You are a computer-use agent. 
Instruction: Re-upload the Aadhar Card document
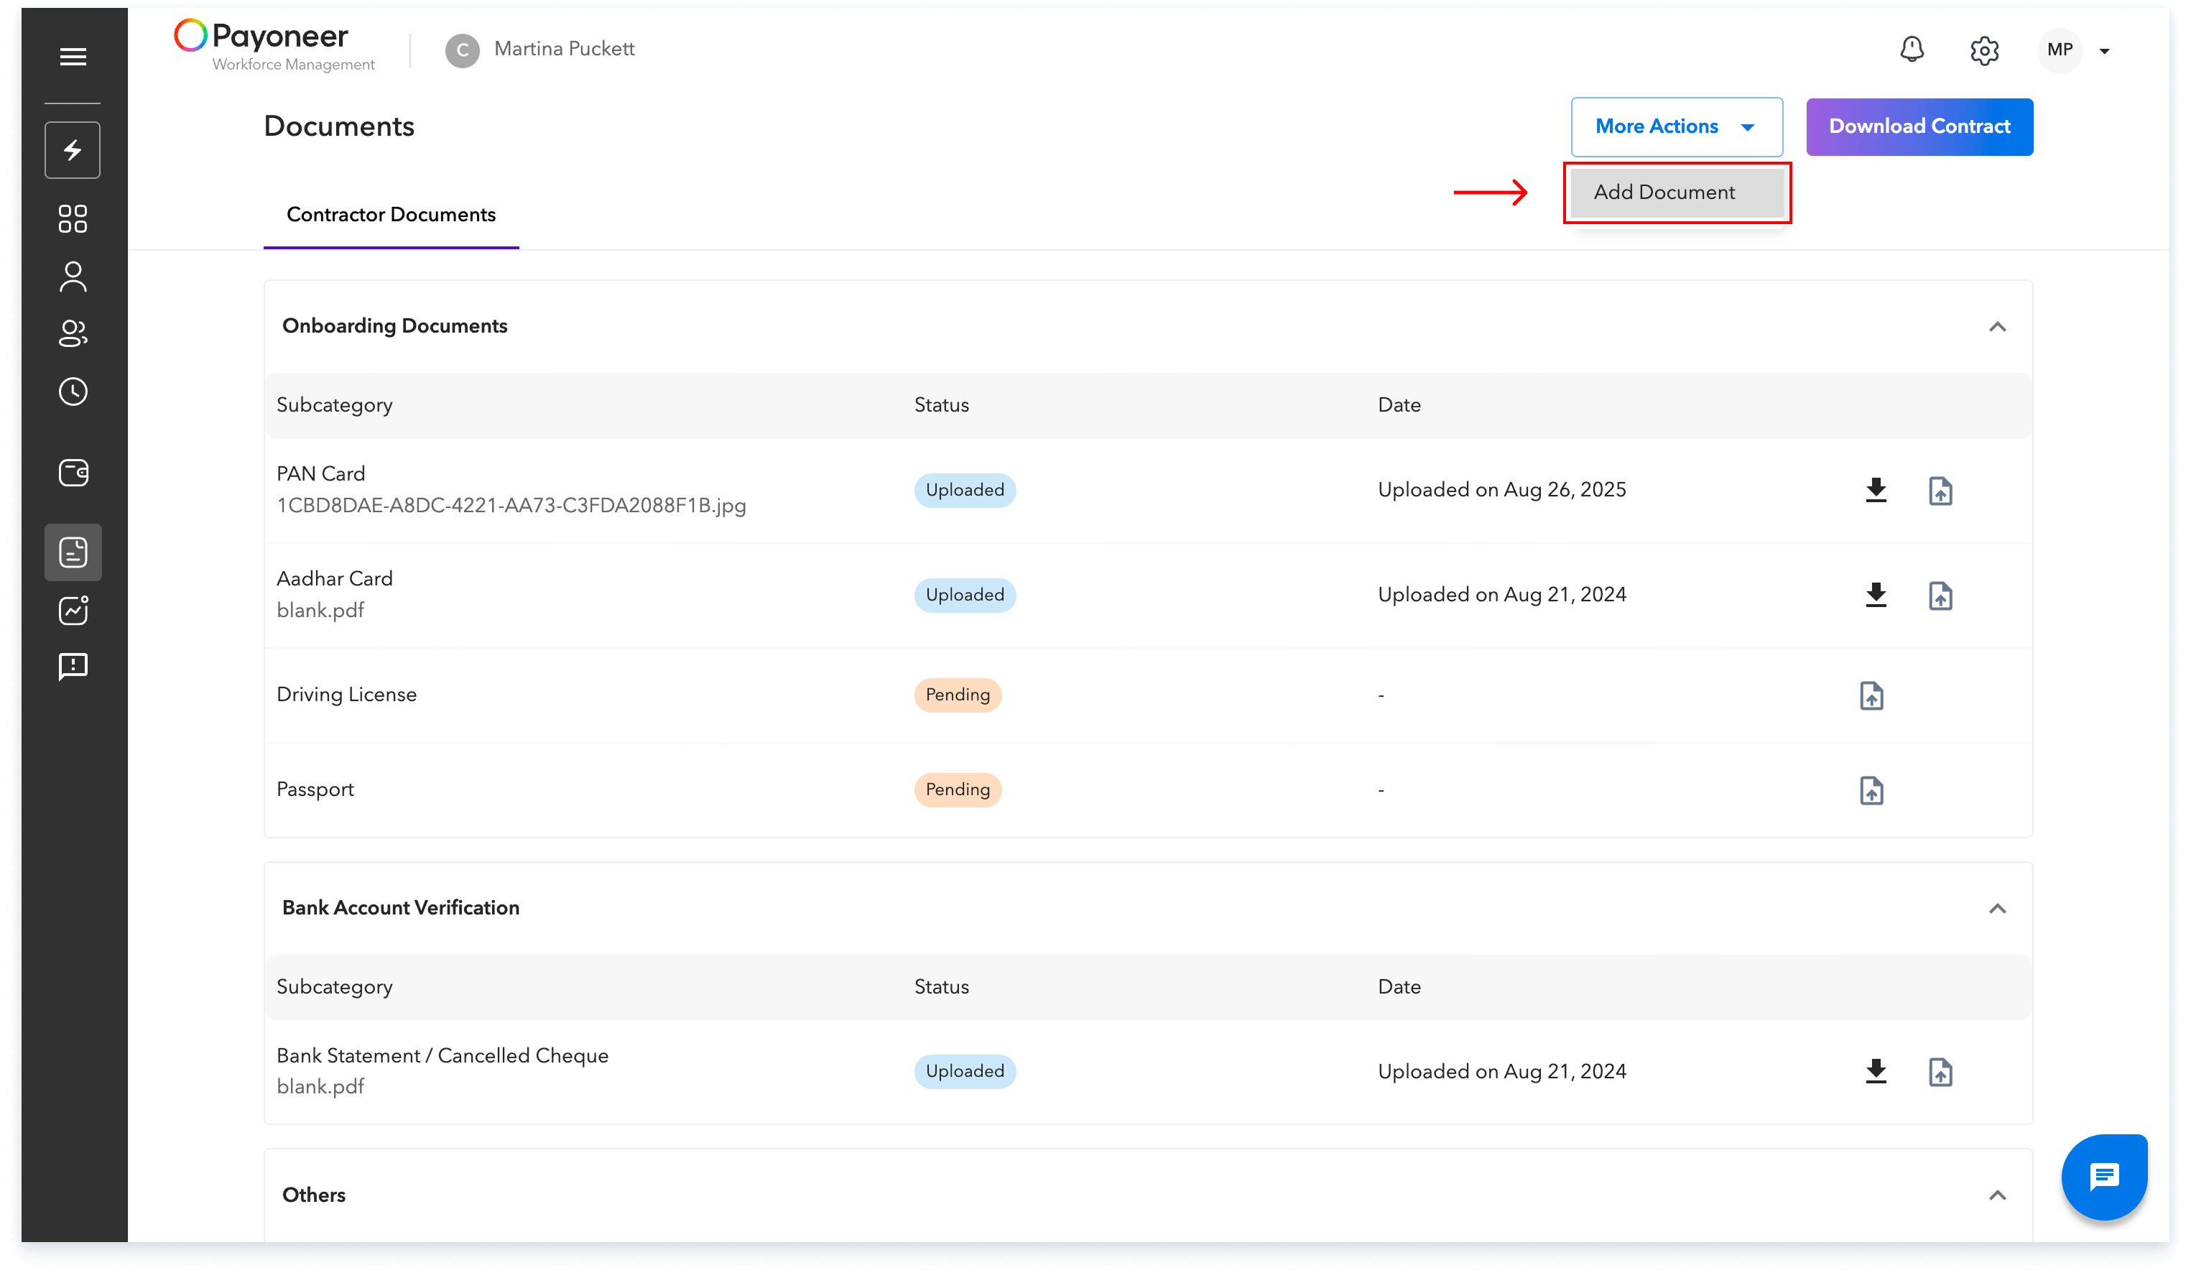coord(1940,596)
